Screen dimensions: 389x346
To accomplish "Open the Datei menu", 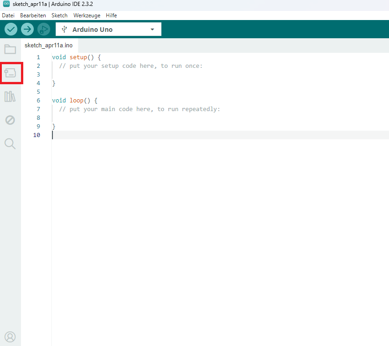I will [x=8, y=15].
